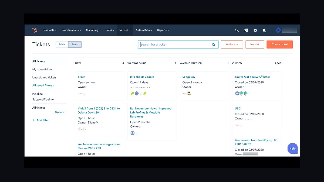This screenshot has width=324, height=182.
Task: Open the Info sheets update ticket
Action: [x=142, y=77]
